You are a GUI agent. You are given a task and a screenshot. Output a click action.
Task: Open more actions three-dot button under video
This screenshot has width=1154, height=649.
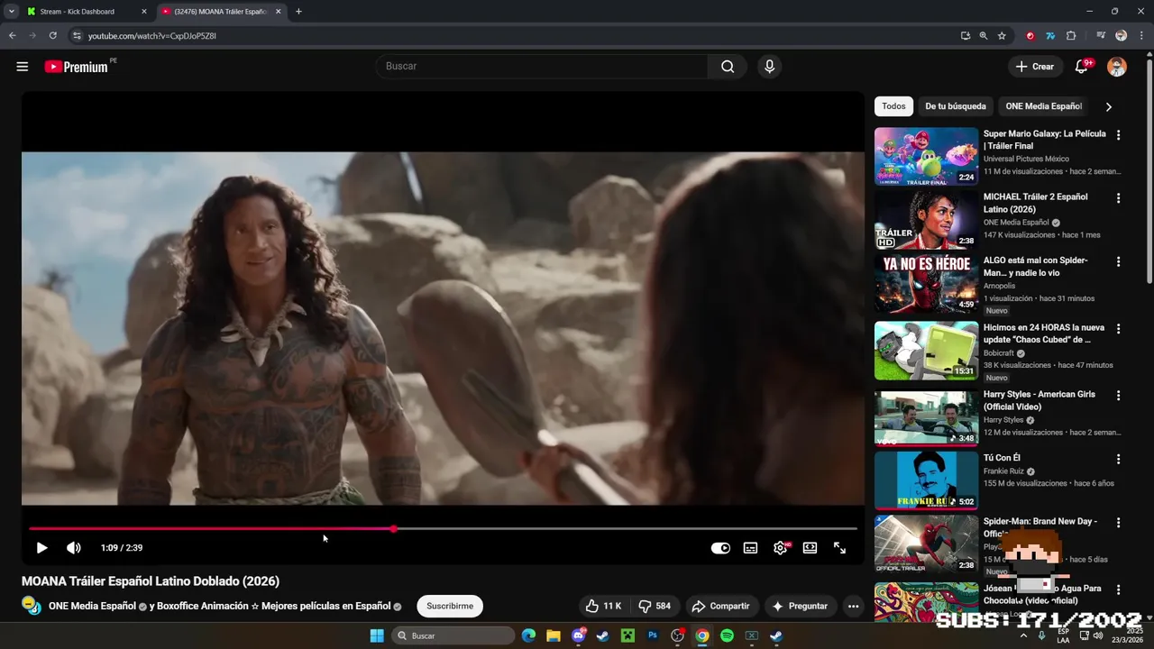[x=853, y=606]
